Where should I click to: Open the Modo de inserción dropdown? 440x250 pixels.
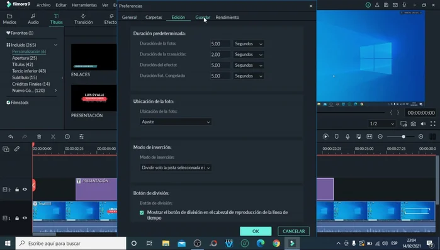176,168
